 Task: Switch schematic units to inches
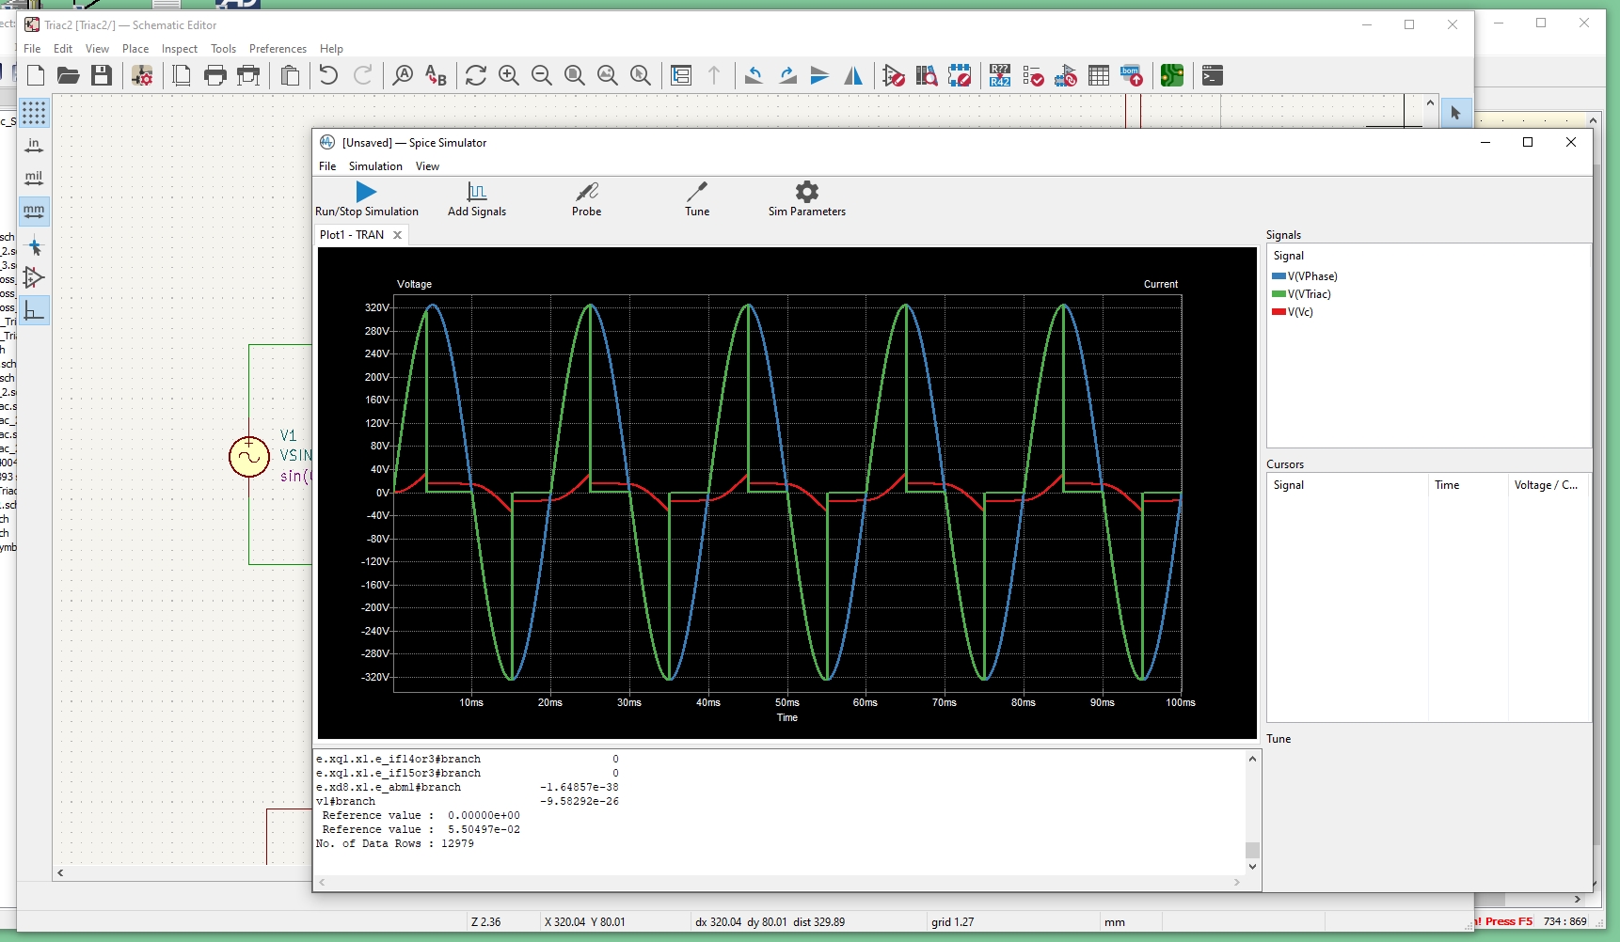(x=34, y=146)
